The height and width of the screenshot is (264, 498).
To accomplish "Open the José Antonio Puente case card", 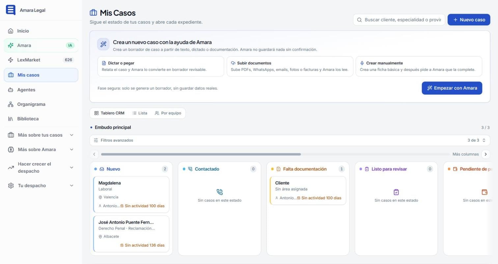I will [131, 234].
